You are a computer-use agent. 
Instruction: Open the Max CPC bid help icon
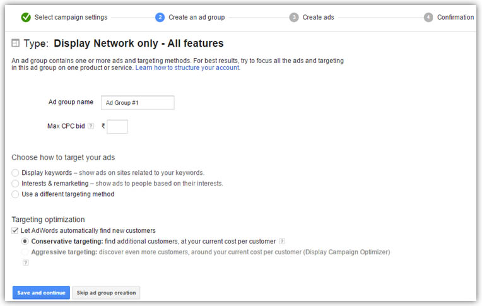[x=91, y=126]
